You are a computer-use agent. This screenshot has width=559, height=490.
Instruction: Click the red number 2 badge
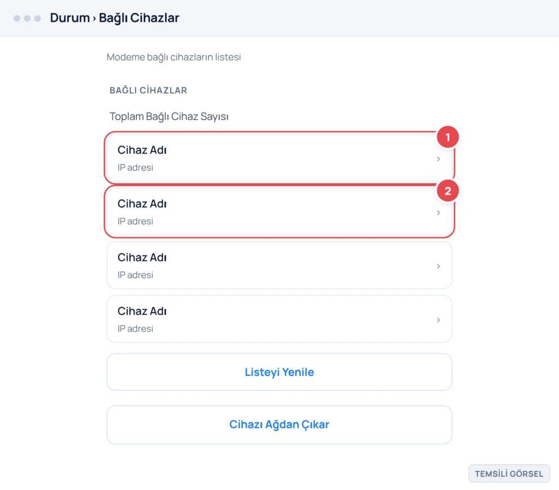(448, 191)
